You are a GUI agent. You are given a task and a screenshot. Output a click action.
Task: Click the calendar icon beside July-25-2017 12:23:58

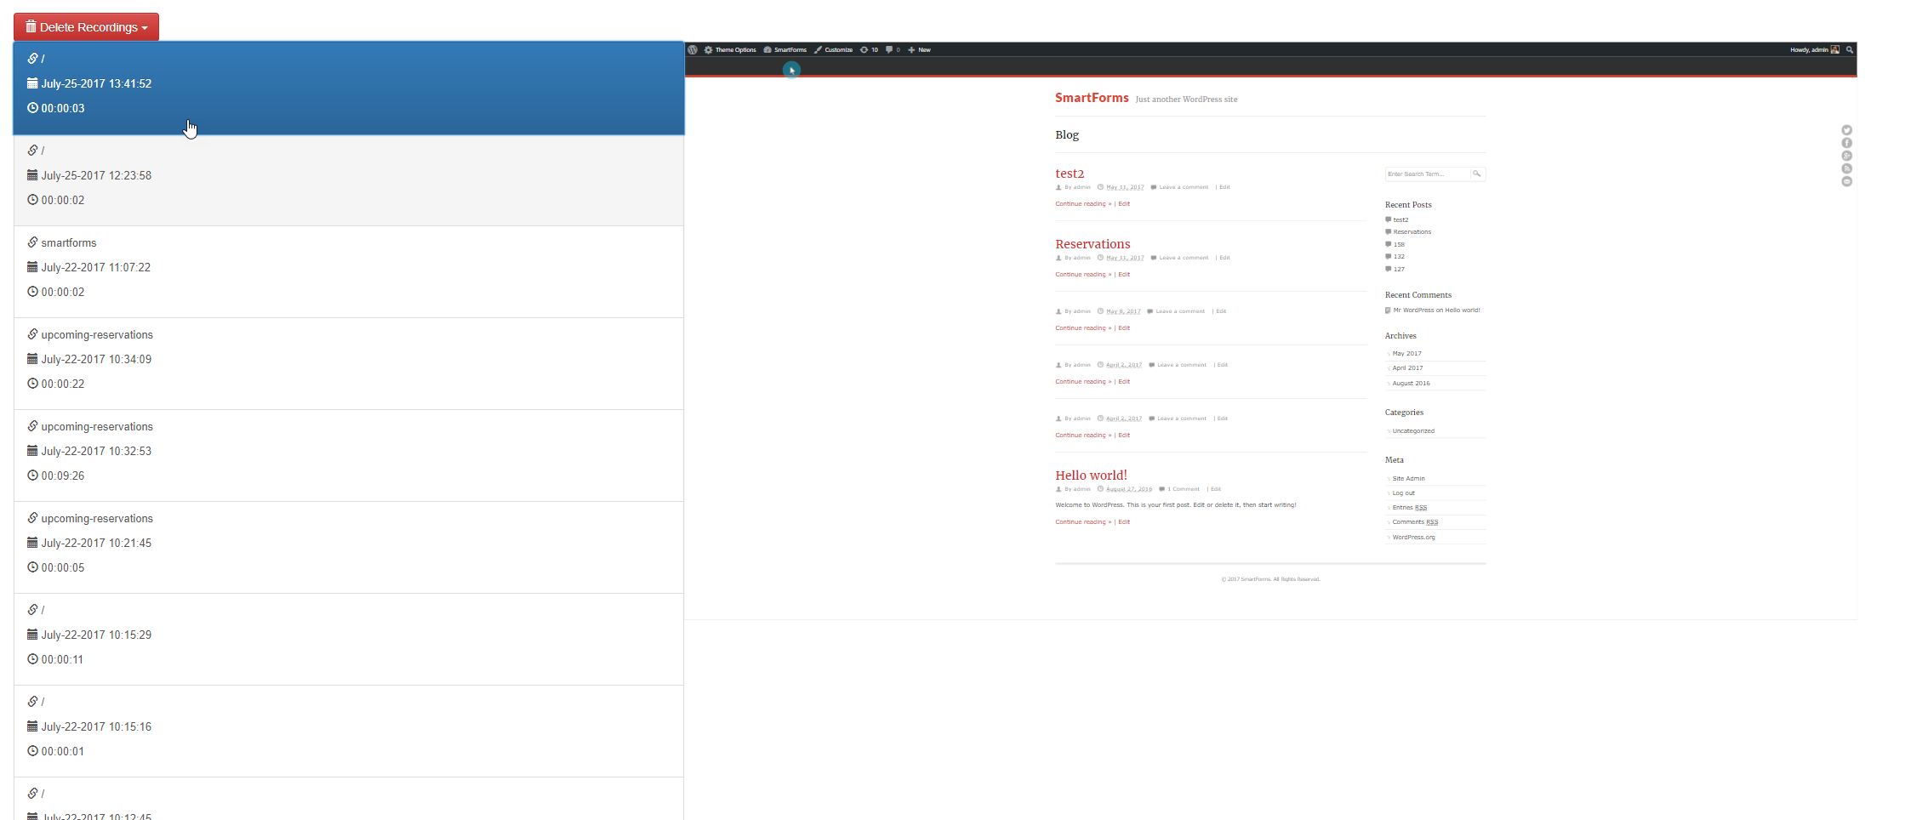(x=32, y=175)
